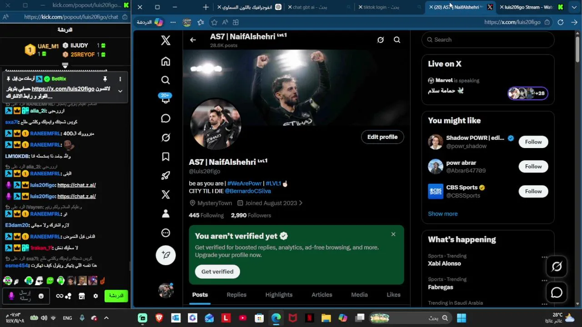
Task: Open Xabi Alonso trend options dots
Action: 544,257
